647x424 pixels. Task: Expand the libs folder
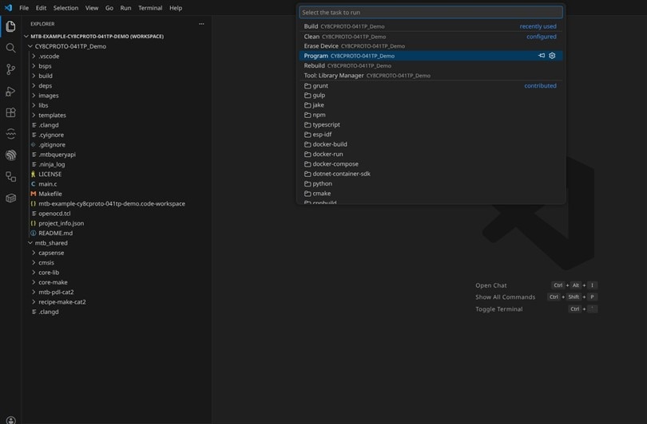click(34, 105)
